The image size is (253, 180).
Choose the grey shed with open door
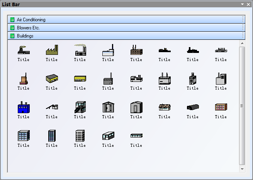(108, 107)
